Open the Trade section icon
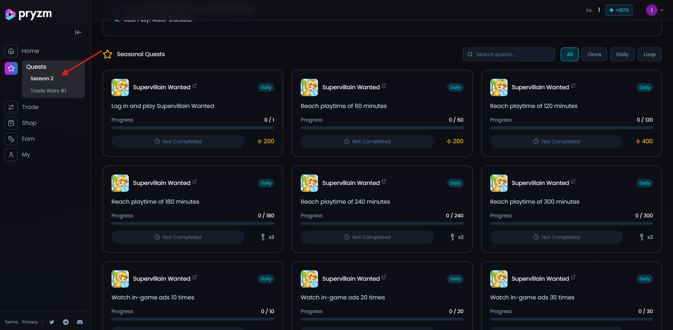Screen dimensions: 673x330 [x=11, y=107]
